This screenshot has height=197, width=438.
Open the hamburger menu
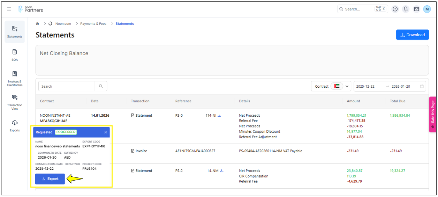(x=9, y=9)
